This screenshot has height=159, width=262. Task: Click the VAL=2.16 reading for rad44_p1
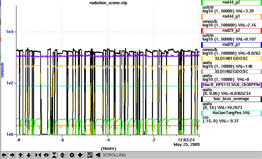click(247, 25)
